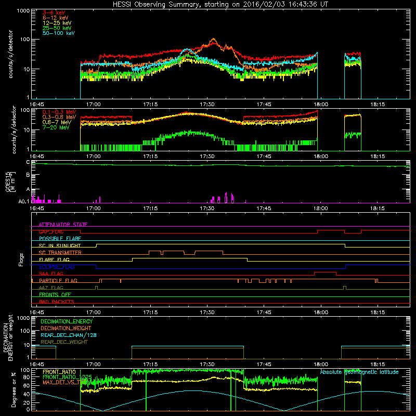
Task: Click the PARTICLE_FLAG label
Action: (58, 280)
